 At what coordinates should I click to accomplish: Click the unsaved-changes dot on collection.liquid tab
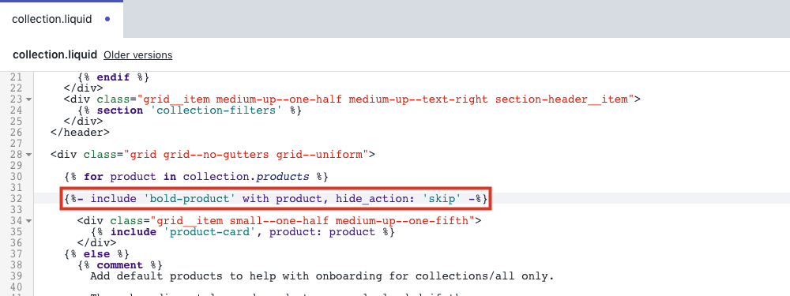pyautogui.click(x=107, y=19)
